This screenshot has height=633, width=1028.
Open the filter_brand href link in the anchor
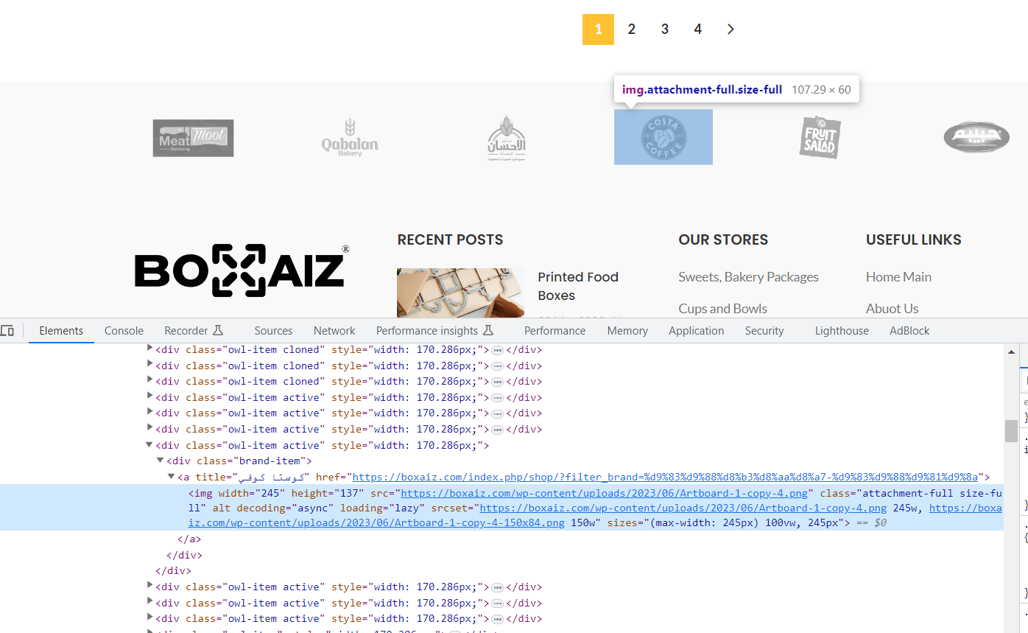click(666, 477)
